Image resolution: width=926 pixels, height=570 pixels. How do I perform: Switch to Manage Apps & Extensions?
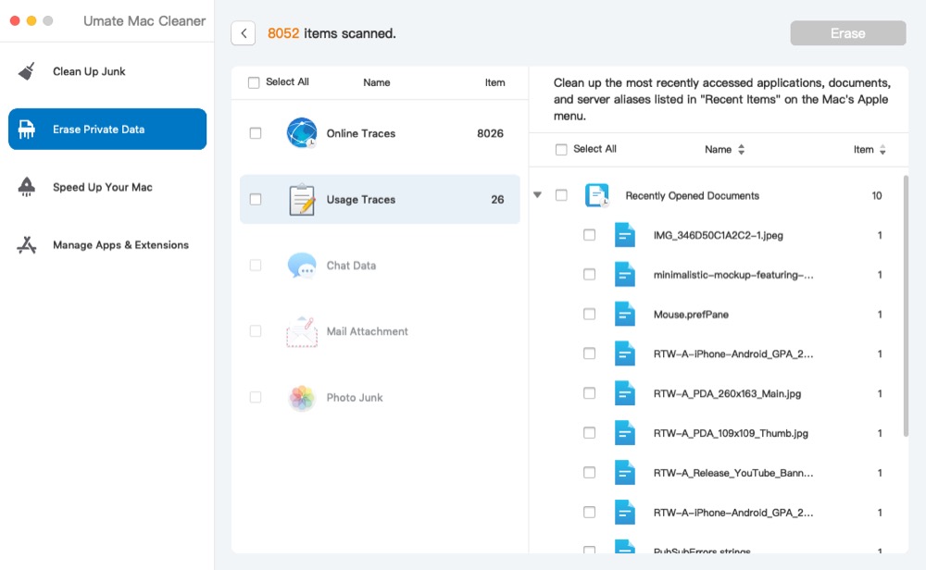120,245
